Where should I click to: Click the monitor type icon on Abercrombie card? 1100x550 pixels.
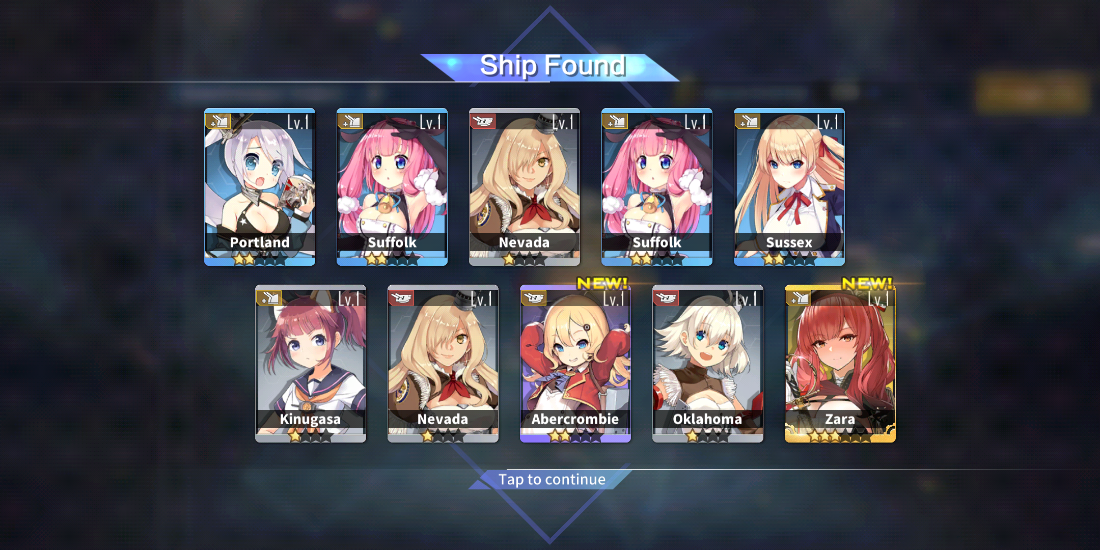coord(534,298)
